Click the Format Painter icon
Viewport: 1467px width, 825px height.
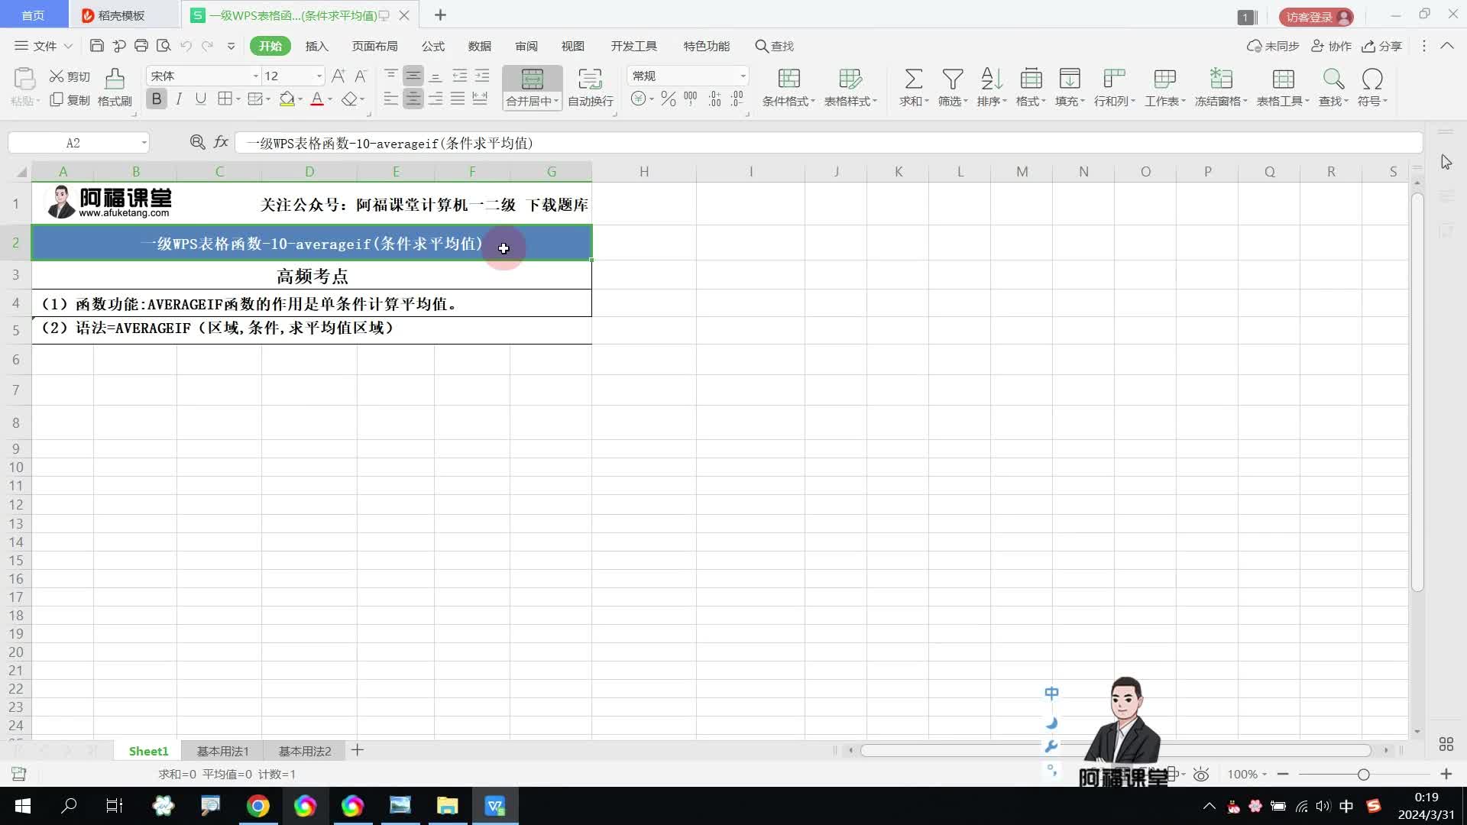coord(115,79)
